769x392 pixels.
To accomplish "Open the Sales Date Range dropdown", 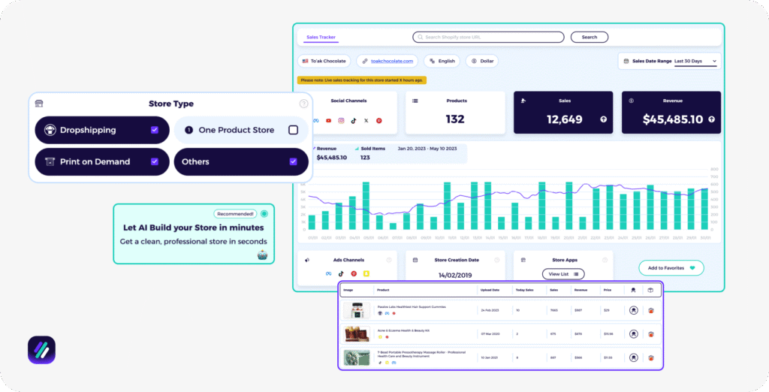I will (x=695, y=61).
